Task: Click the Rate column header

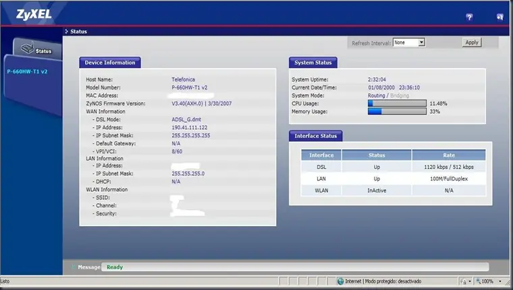Action: pyautogui.click(x=449, y=155)
